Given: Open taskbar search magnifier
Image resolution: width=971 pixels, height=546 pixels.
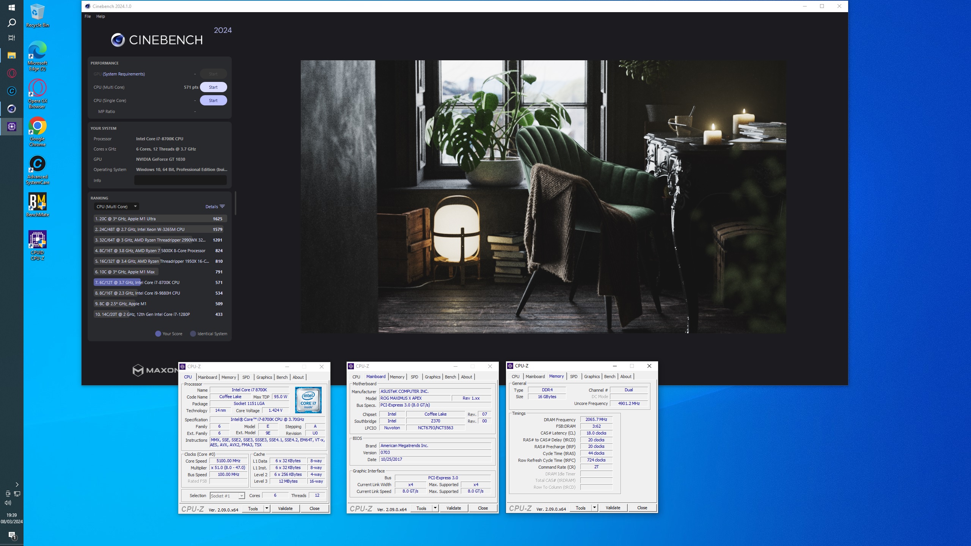Looking at the screenshot, I should point(11,23).
